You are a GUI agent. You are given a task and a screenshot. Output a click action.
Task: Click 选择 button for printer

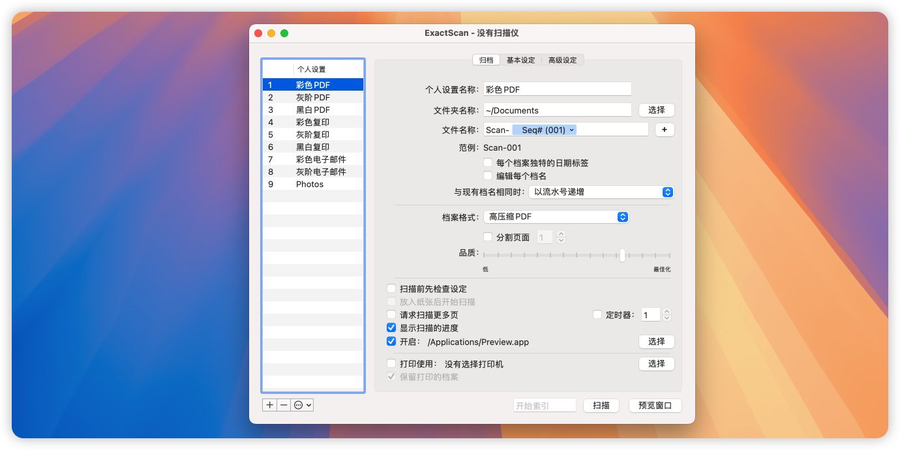[x=656, y=363]
